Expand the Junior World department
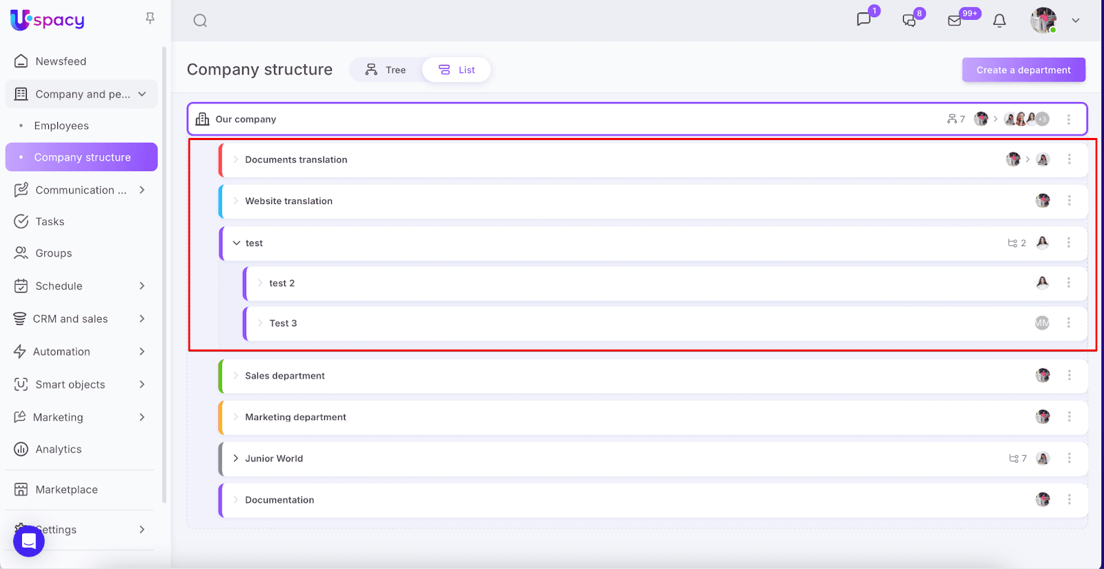 tap(236, 459)
